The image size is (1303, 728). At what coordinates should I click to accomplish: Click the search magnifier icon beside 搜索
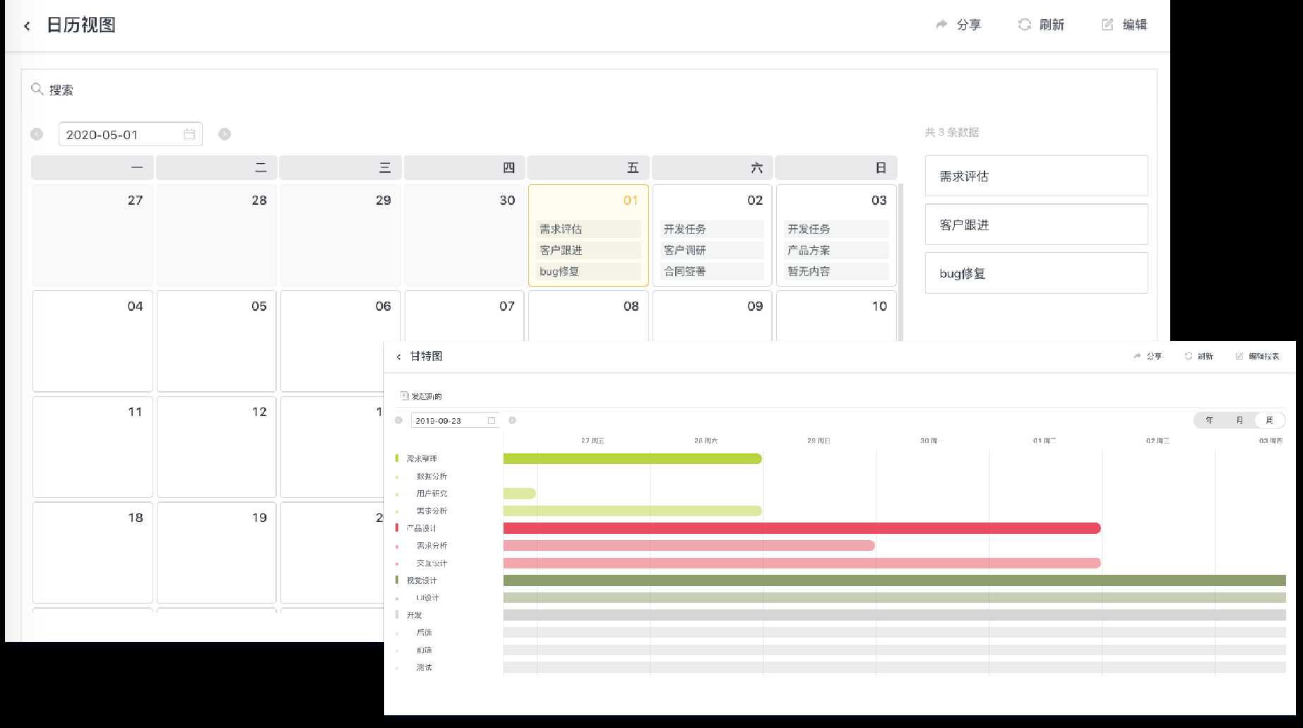37,89
